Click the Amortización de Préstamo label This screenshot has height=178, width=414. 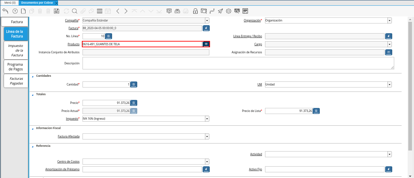click(62, 169)
